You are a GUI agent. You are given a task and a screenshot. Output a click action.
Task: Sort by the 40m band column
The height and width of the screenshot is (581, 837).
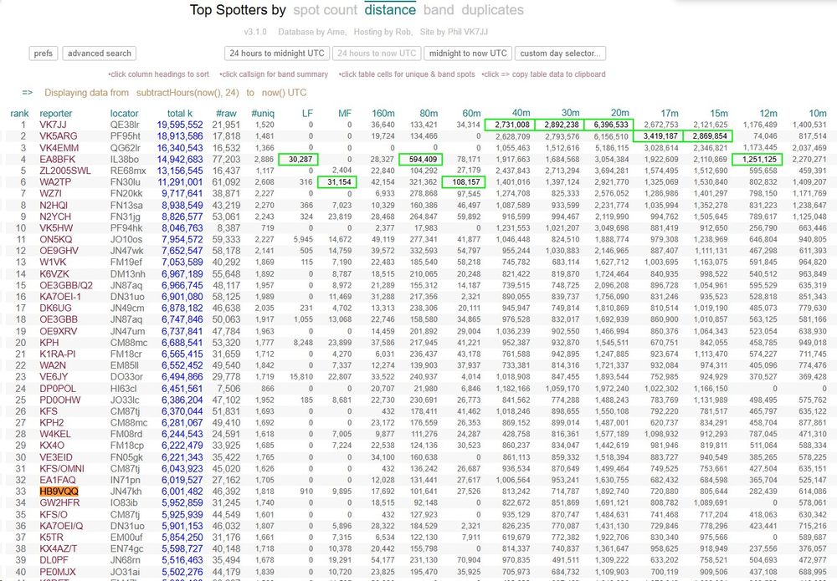tap(521, 113)
